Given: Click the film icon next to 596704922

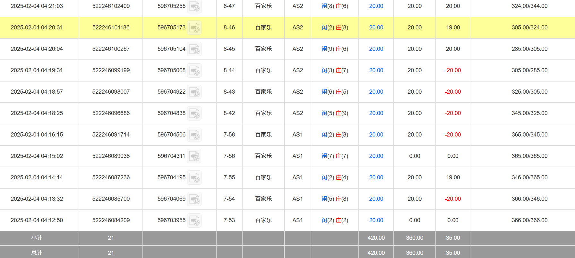Looking at the screenshot, I should point(194,92).
